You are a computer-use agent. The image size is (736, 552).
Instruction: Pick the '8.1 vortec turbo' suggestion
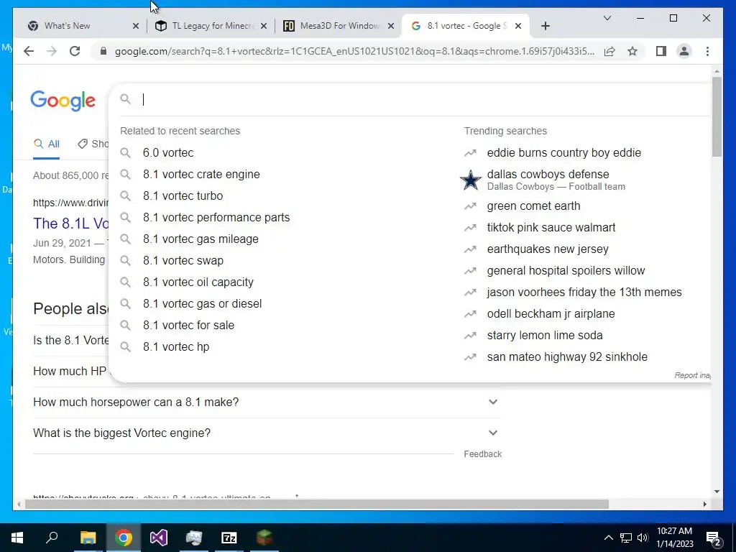pos(183,195)
